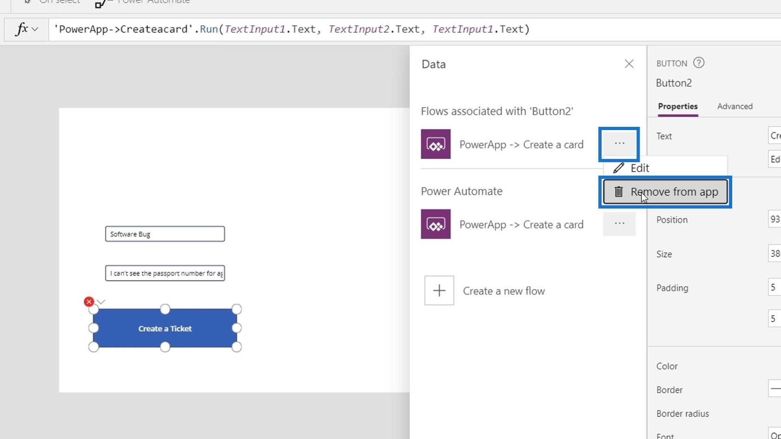Viewport: 781px width, 439px height.
Task: Close the Data panel
Action: 629,64
